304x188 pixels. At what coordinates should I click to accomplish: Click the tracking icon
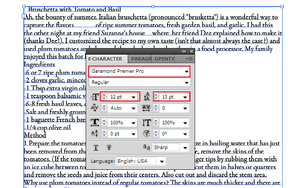click(146, 108)
